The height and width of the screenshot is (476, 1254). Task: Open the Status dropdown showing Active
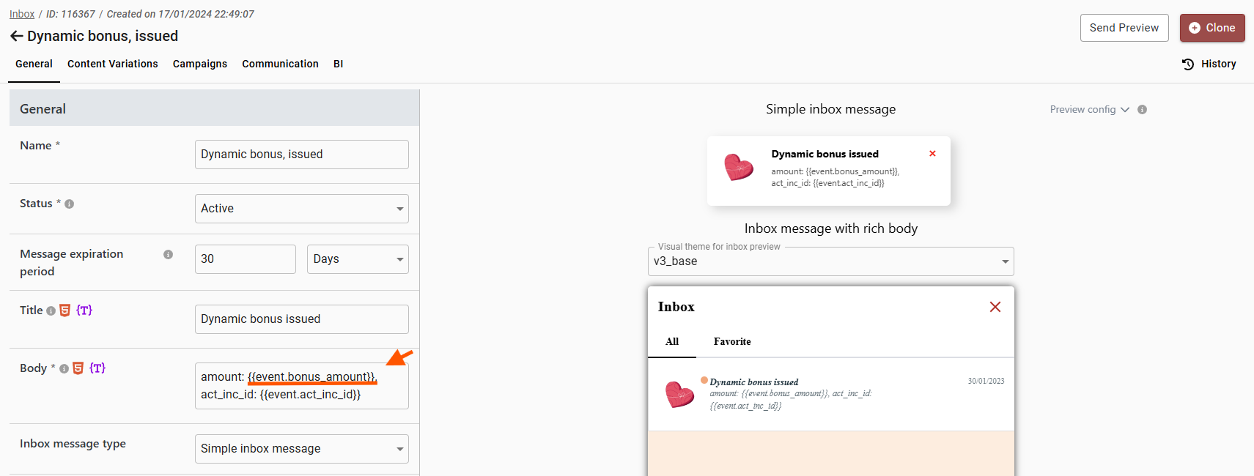(301, 209)
